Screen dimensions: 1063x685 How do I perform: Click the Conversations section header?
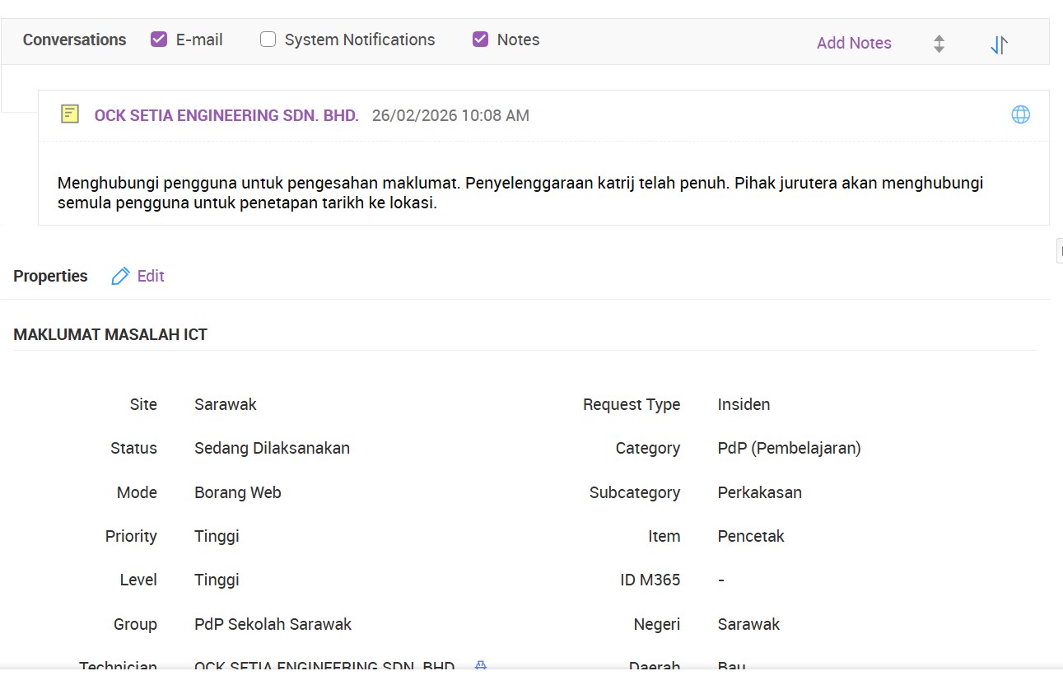(74, 40)
